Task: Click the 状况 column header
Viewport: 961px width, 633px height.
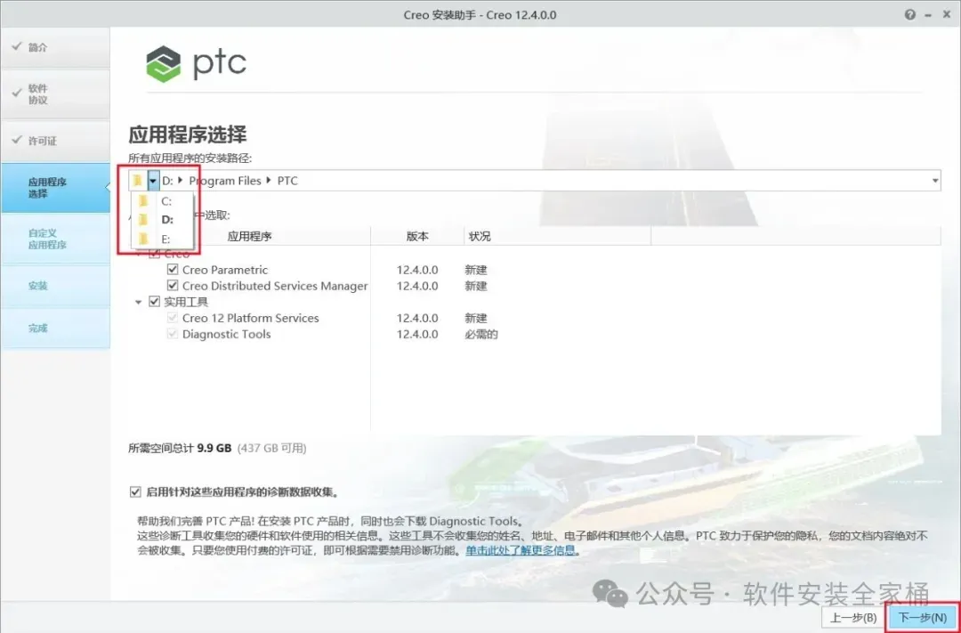Action: [557, 236]
